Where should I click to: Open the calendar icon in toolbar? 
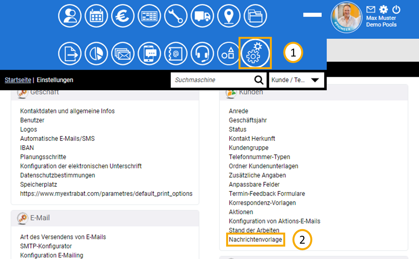96,16
